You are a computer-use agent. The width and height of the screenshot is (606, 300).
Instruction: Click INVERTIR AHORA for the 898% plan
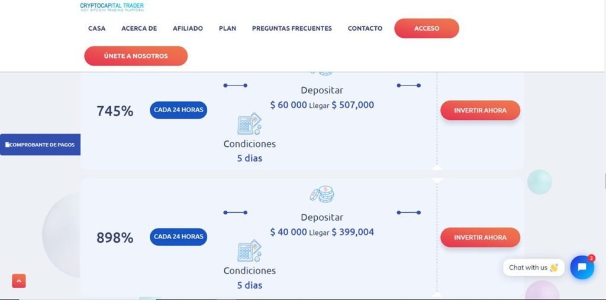point(481,237)
